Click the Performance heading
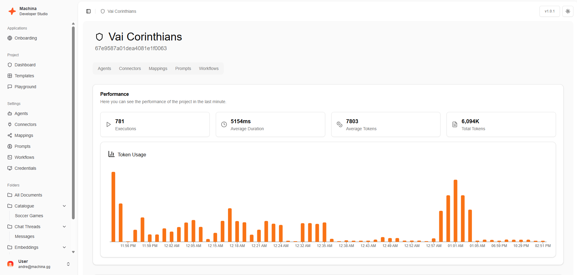 point(115,94)
